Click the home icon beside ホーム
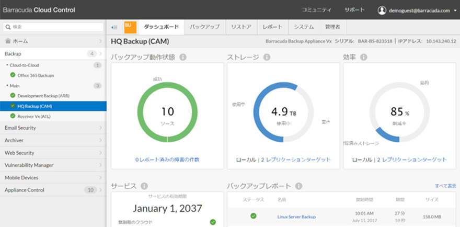This screenshot has height=227, width=460. [x=8, y=41]
